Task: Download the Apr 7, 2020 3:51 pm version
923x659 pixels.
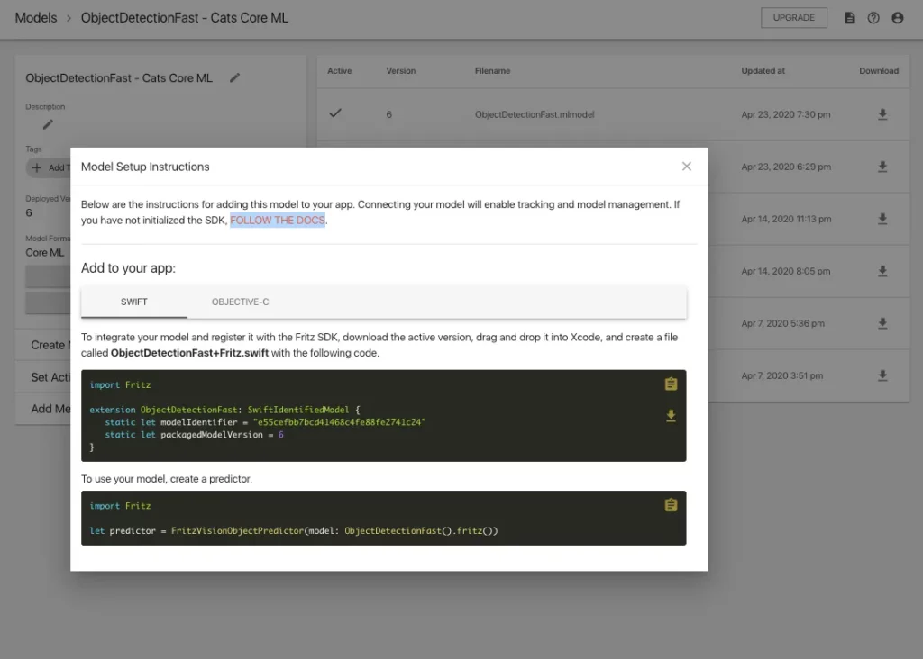Action: pos(882,375)
